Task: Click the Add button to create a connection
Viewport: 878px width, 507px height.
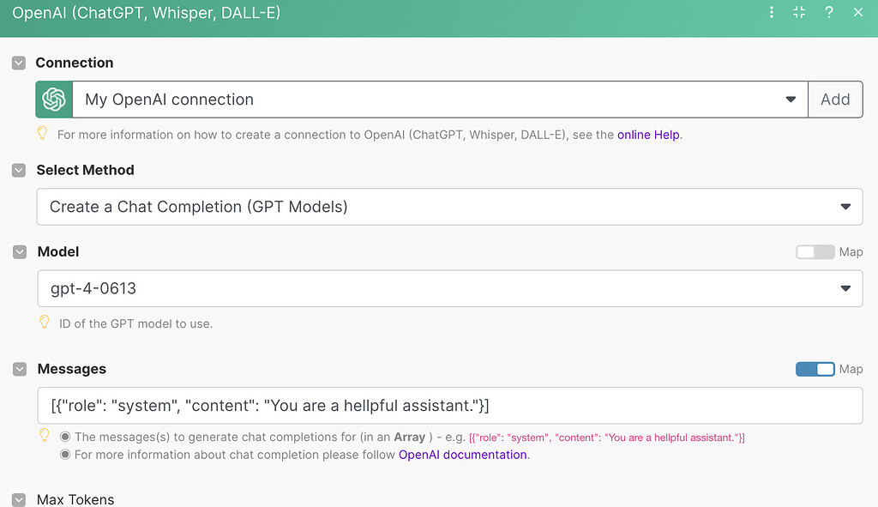Action: click(835, 100)
